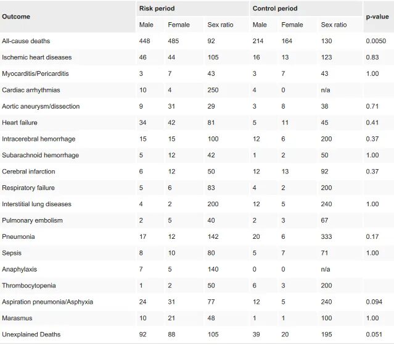Viewport: 394px width, 345px height.
Task: Click the Pulmonary embolism row label
Action: tap(32, 220)
